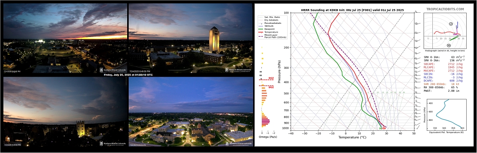Open the TROPICALTIDBITS.COM watermark link
Image resolution: width=477 pixels, height=153 pixels.
click(449, 9)
